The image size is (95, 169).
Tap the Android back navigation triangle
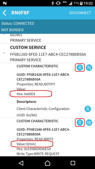coord(21,163)
